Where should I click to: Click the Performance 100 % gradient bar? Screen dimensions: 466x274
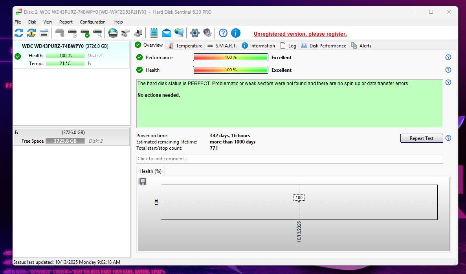[x=231, y=57]
